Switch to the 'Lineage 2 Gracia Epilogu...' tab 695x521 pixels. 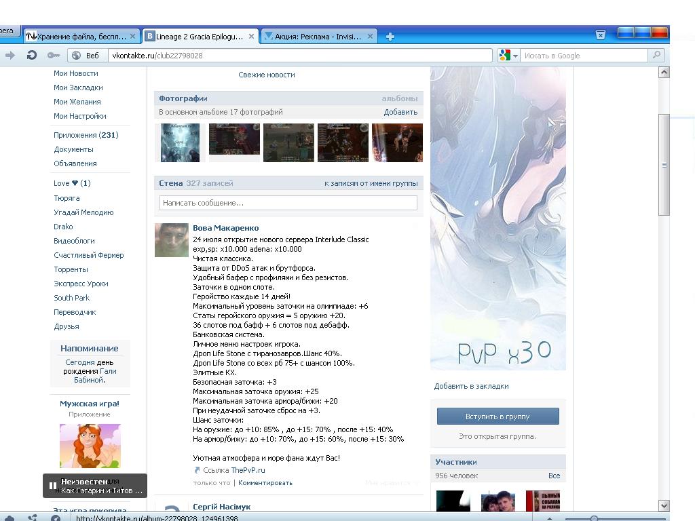[200, 37]
